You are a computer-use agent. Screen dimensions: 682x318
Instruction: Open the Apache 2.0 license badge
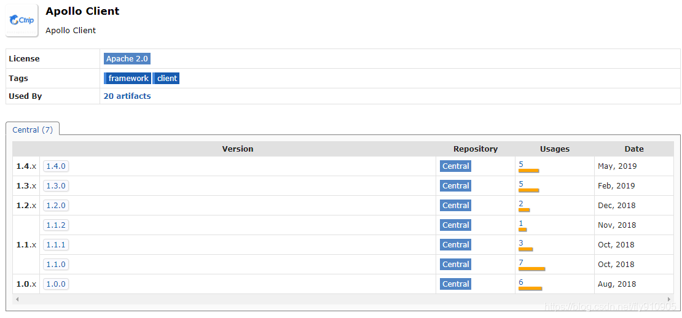tap(127, 59)
